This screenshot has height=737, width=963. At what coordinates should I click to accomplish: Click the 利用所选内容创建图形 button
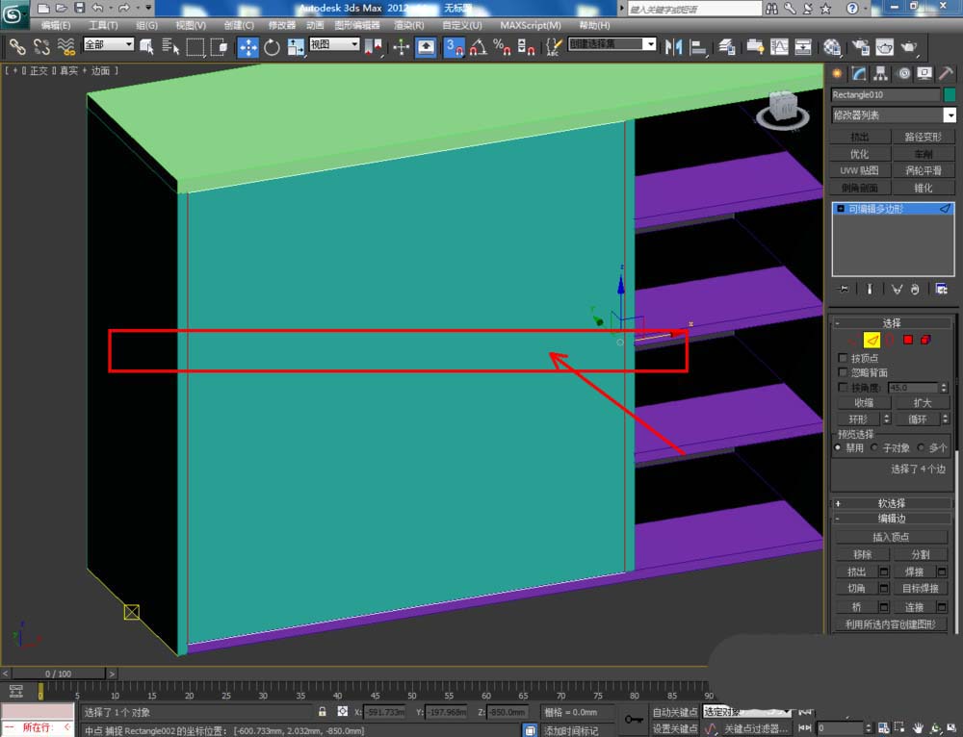[891, 624]
